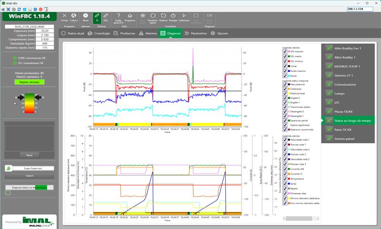Click the Desativar rejeito command icon

coord(152,16)
